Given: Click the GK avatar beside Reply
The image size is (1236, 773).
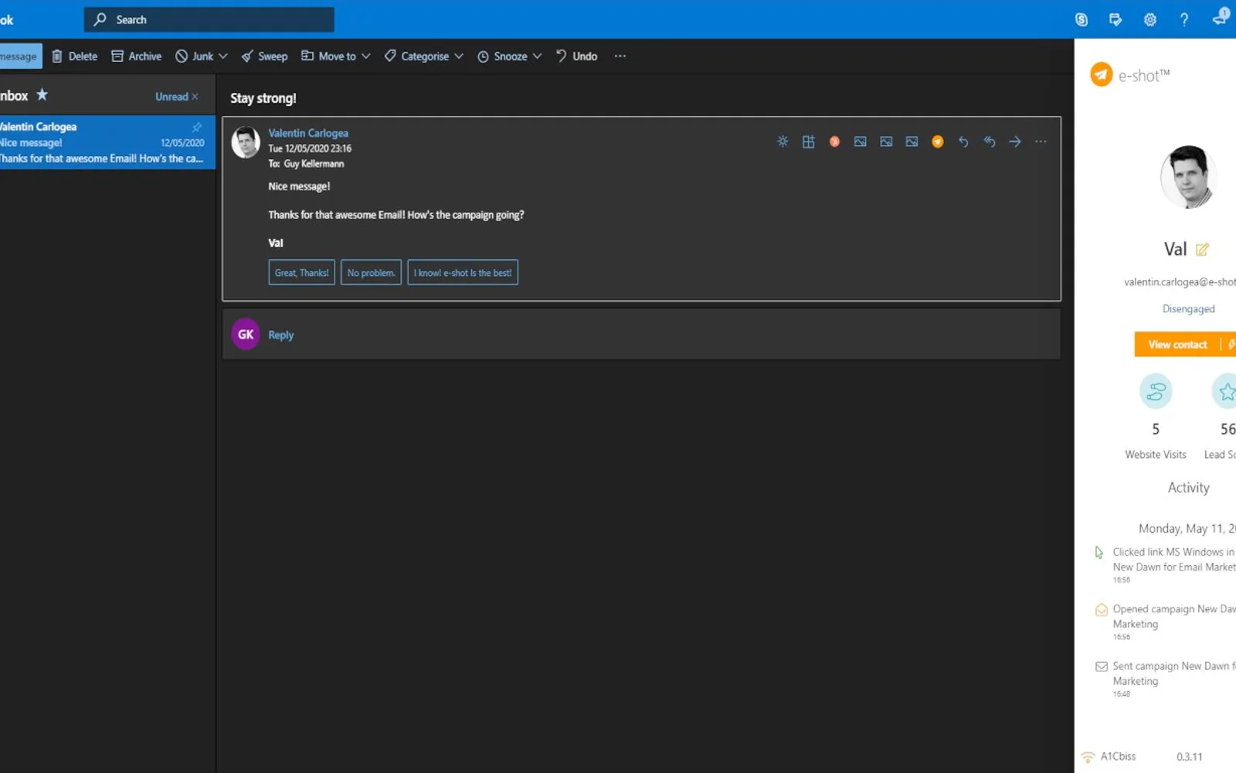Looking at the screenshot, I should (x=246, y=334).
